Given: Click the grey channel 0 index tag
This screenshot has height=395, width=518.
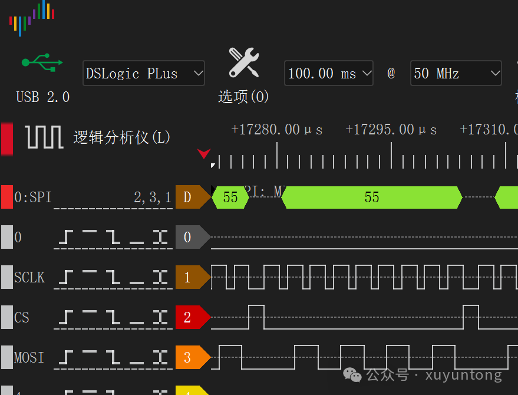Looking at the screenshot, I should coord(193,237).
